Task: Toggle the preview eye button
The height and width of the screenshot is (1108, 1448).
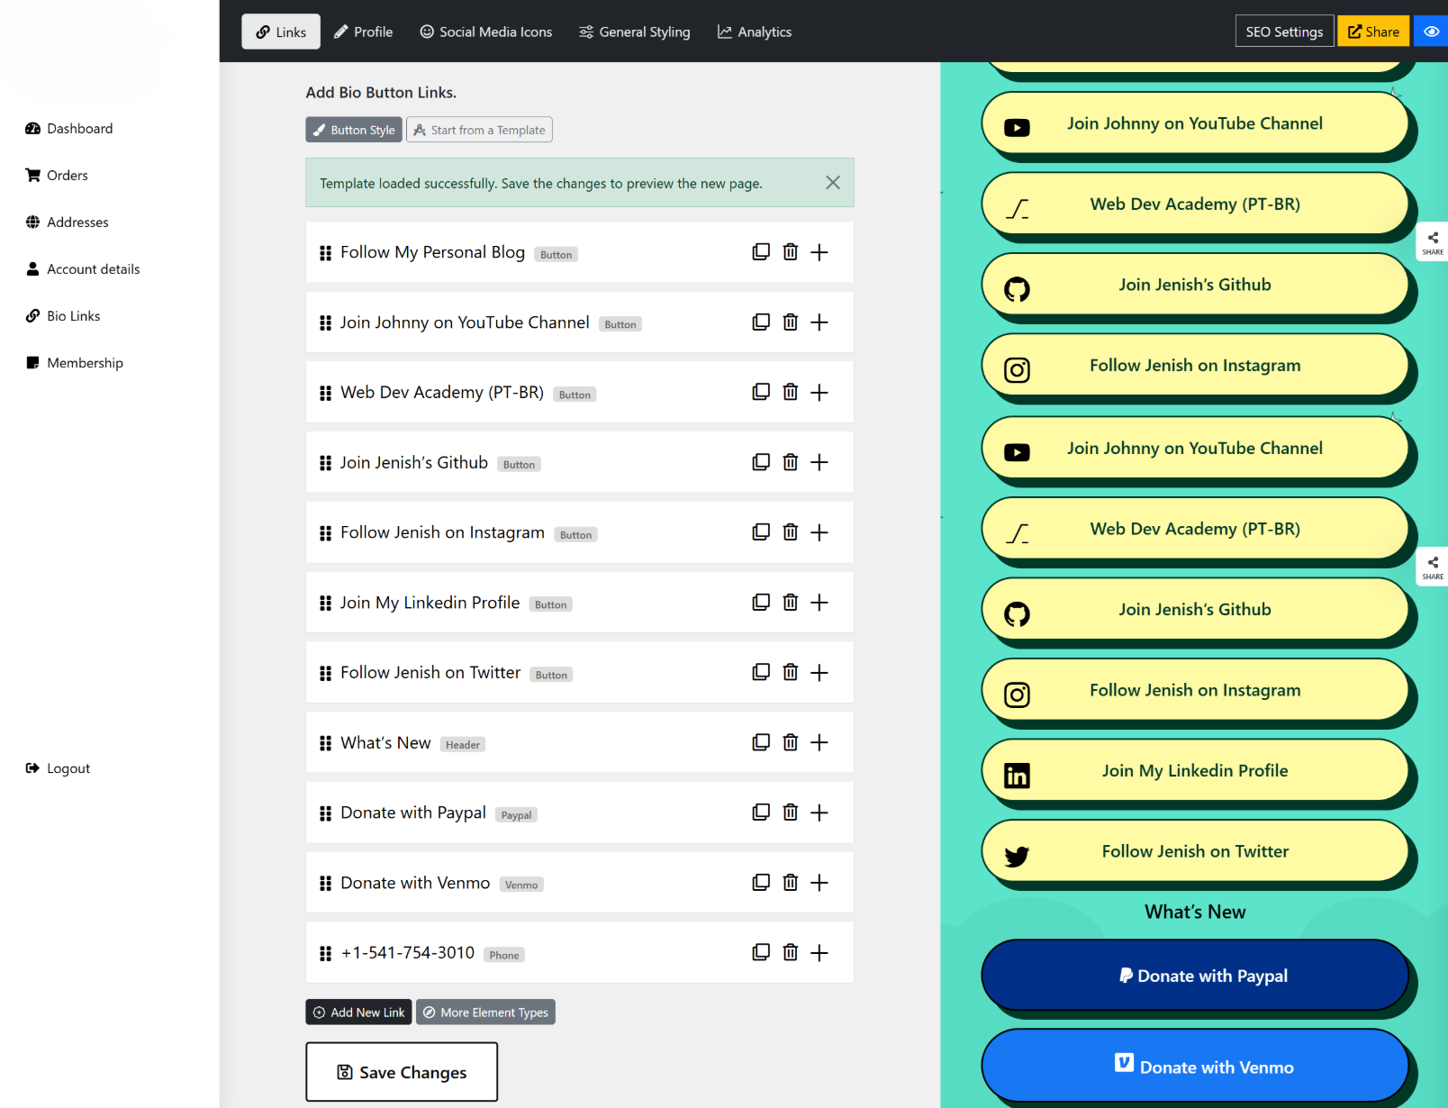Action: point(1430,32)
